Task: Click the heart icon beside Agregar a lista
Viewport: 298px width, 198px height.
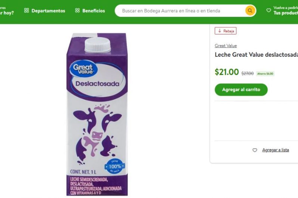Action: [x=255, y=150]
